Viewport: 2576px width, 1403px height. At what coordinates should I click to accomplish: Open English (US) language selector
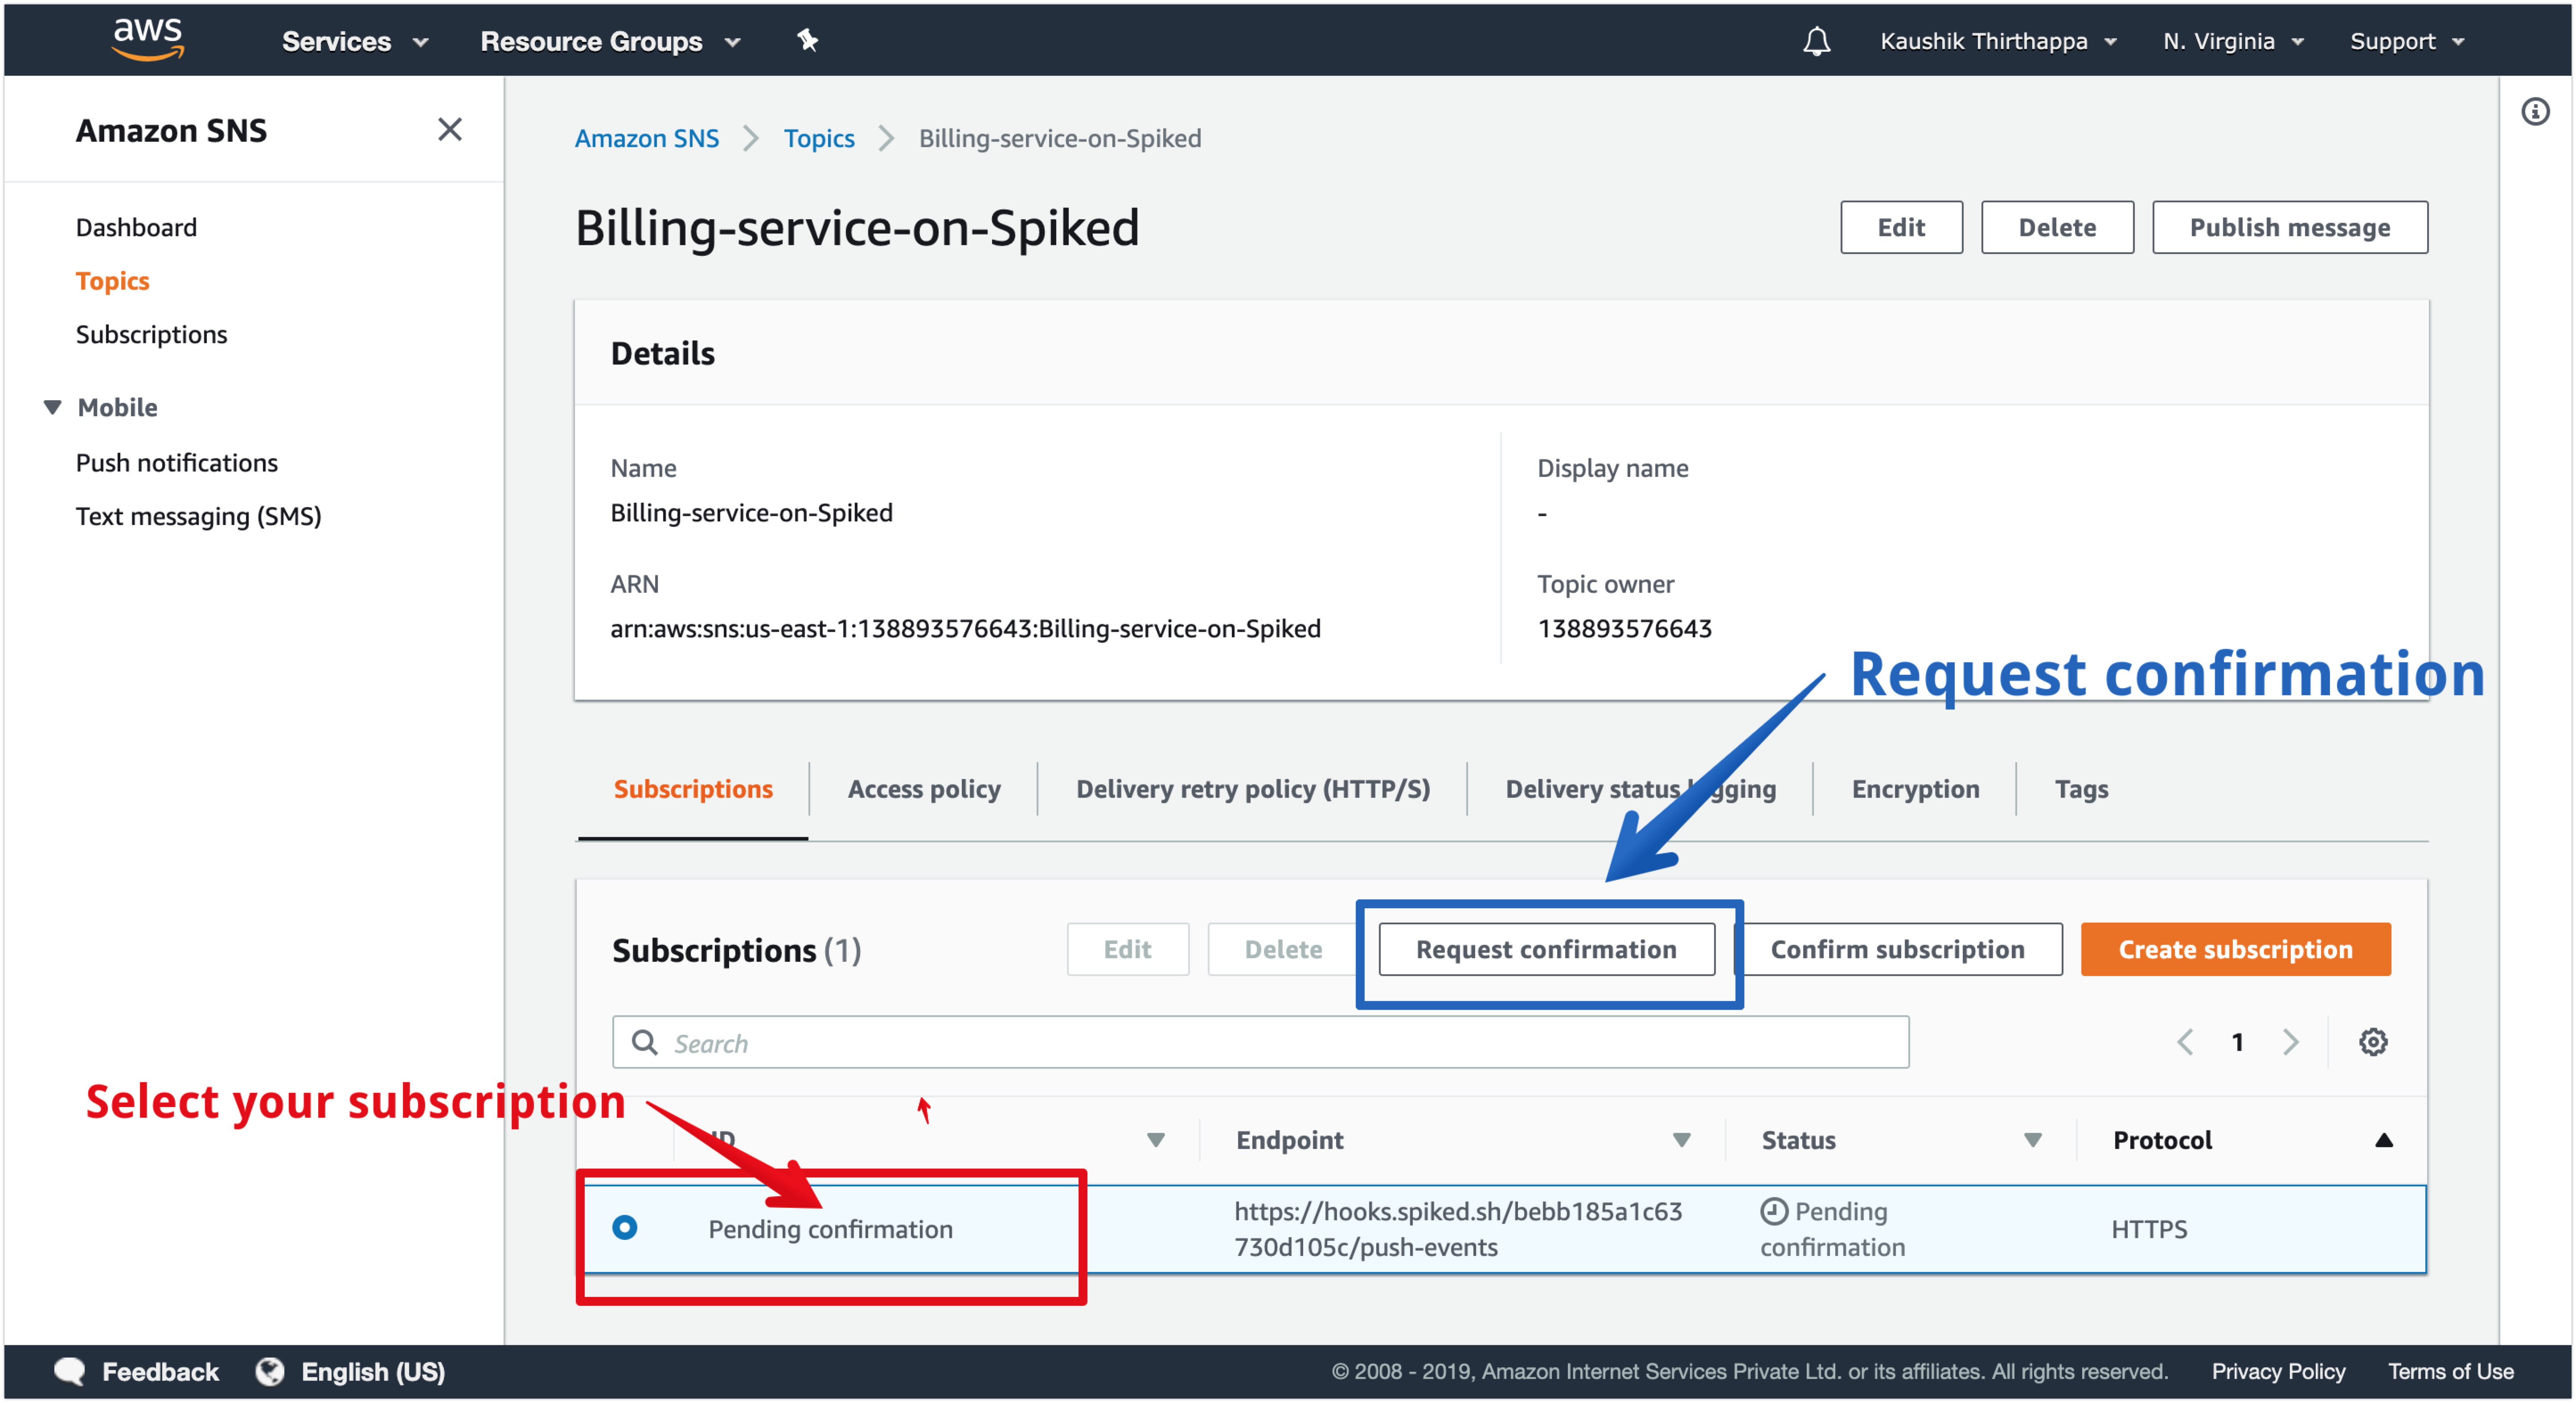(x=373, y=1371)
